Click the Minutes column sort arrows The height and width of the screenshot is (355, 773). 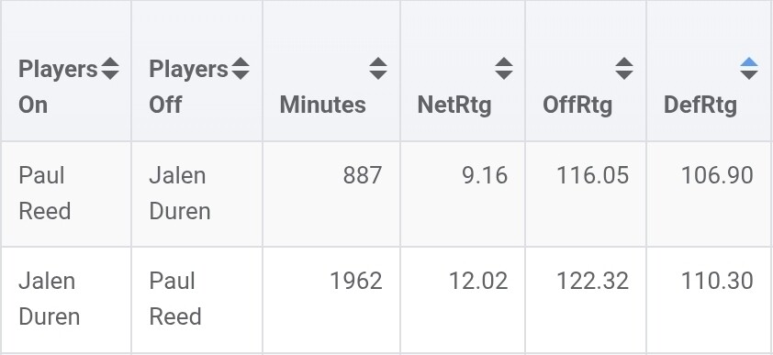(x=378, y=69)
